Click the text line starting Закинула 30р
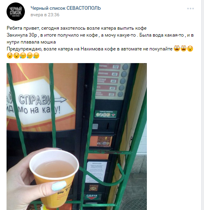 click(x=100, y=35)
